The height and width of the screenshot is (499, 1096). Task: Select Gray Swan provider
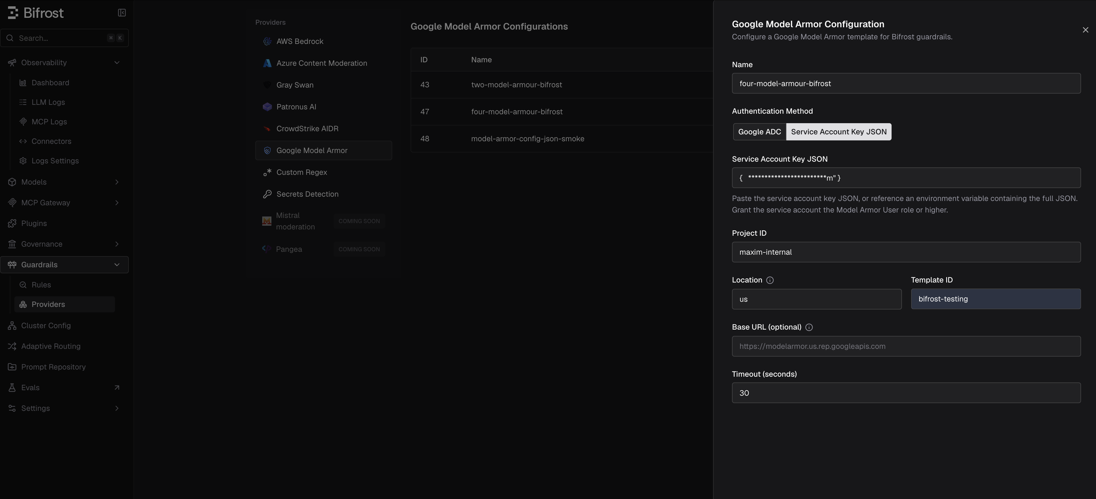pyautogui.click(x=323, y=85)
